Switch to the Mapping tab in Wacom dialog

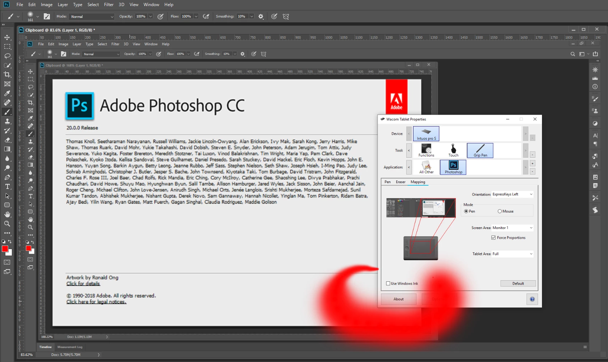pyautogui.click(x=418, y=182)
